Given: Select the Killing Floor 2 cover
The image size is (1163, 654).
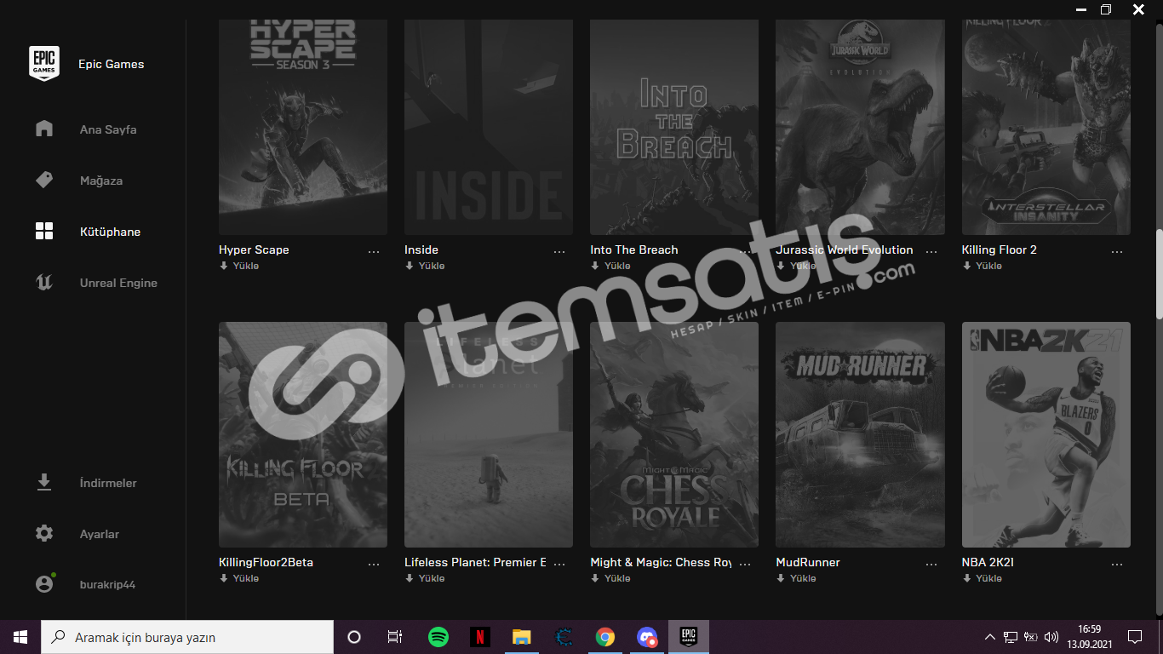Looking at the screenshot, I should 1046,127.
